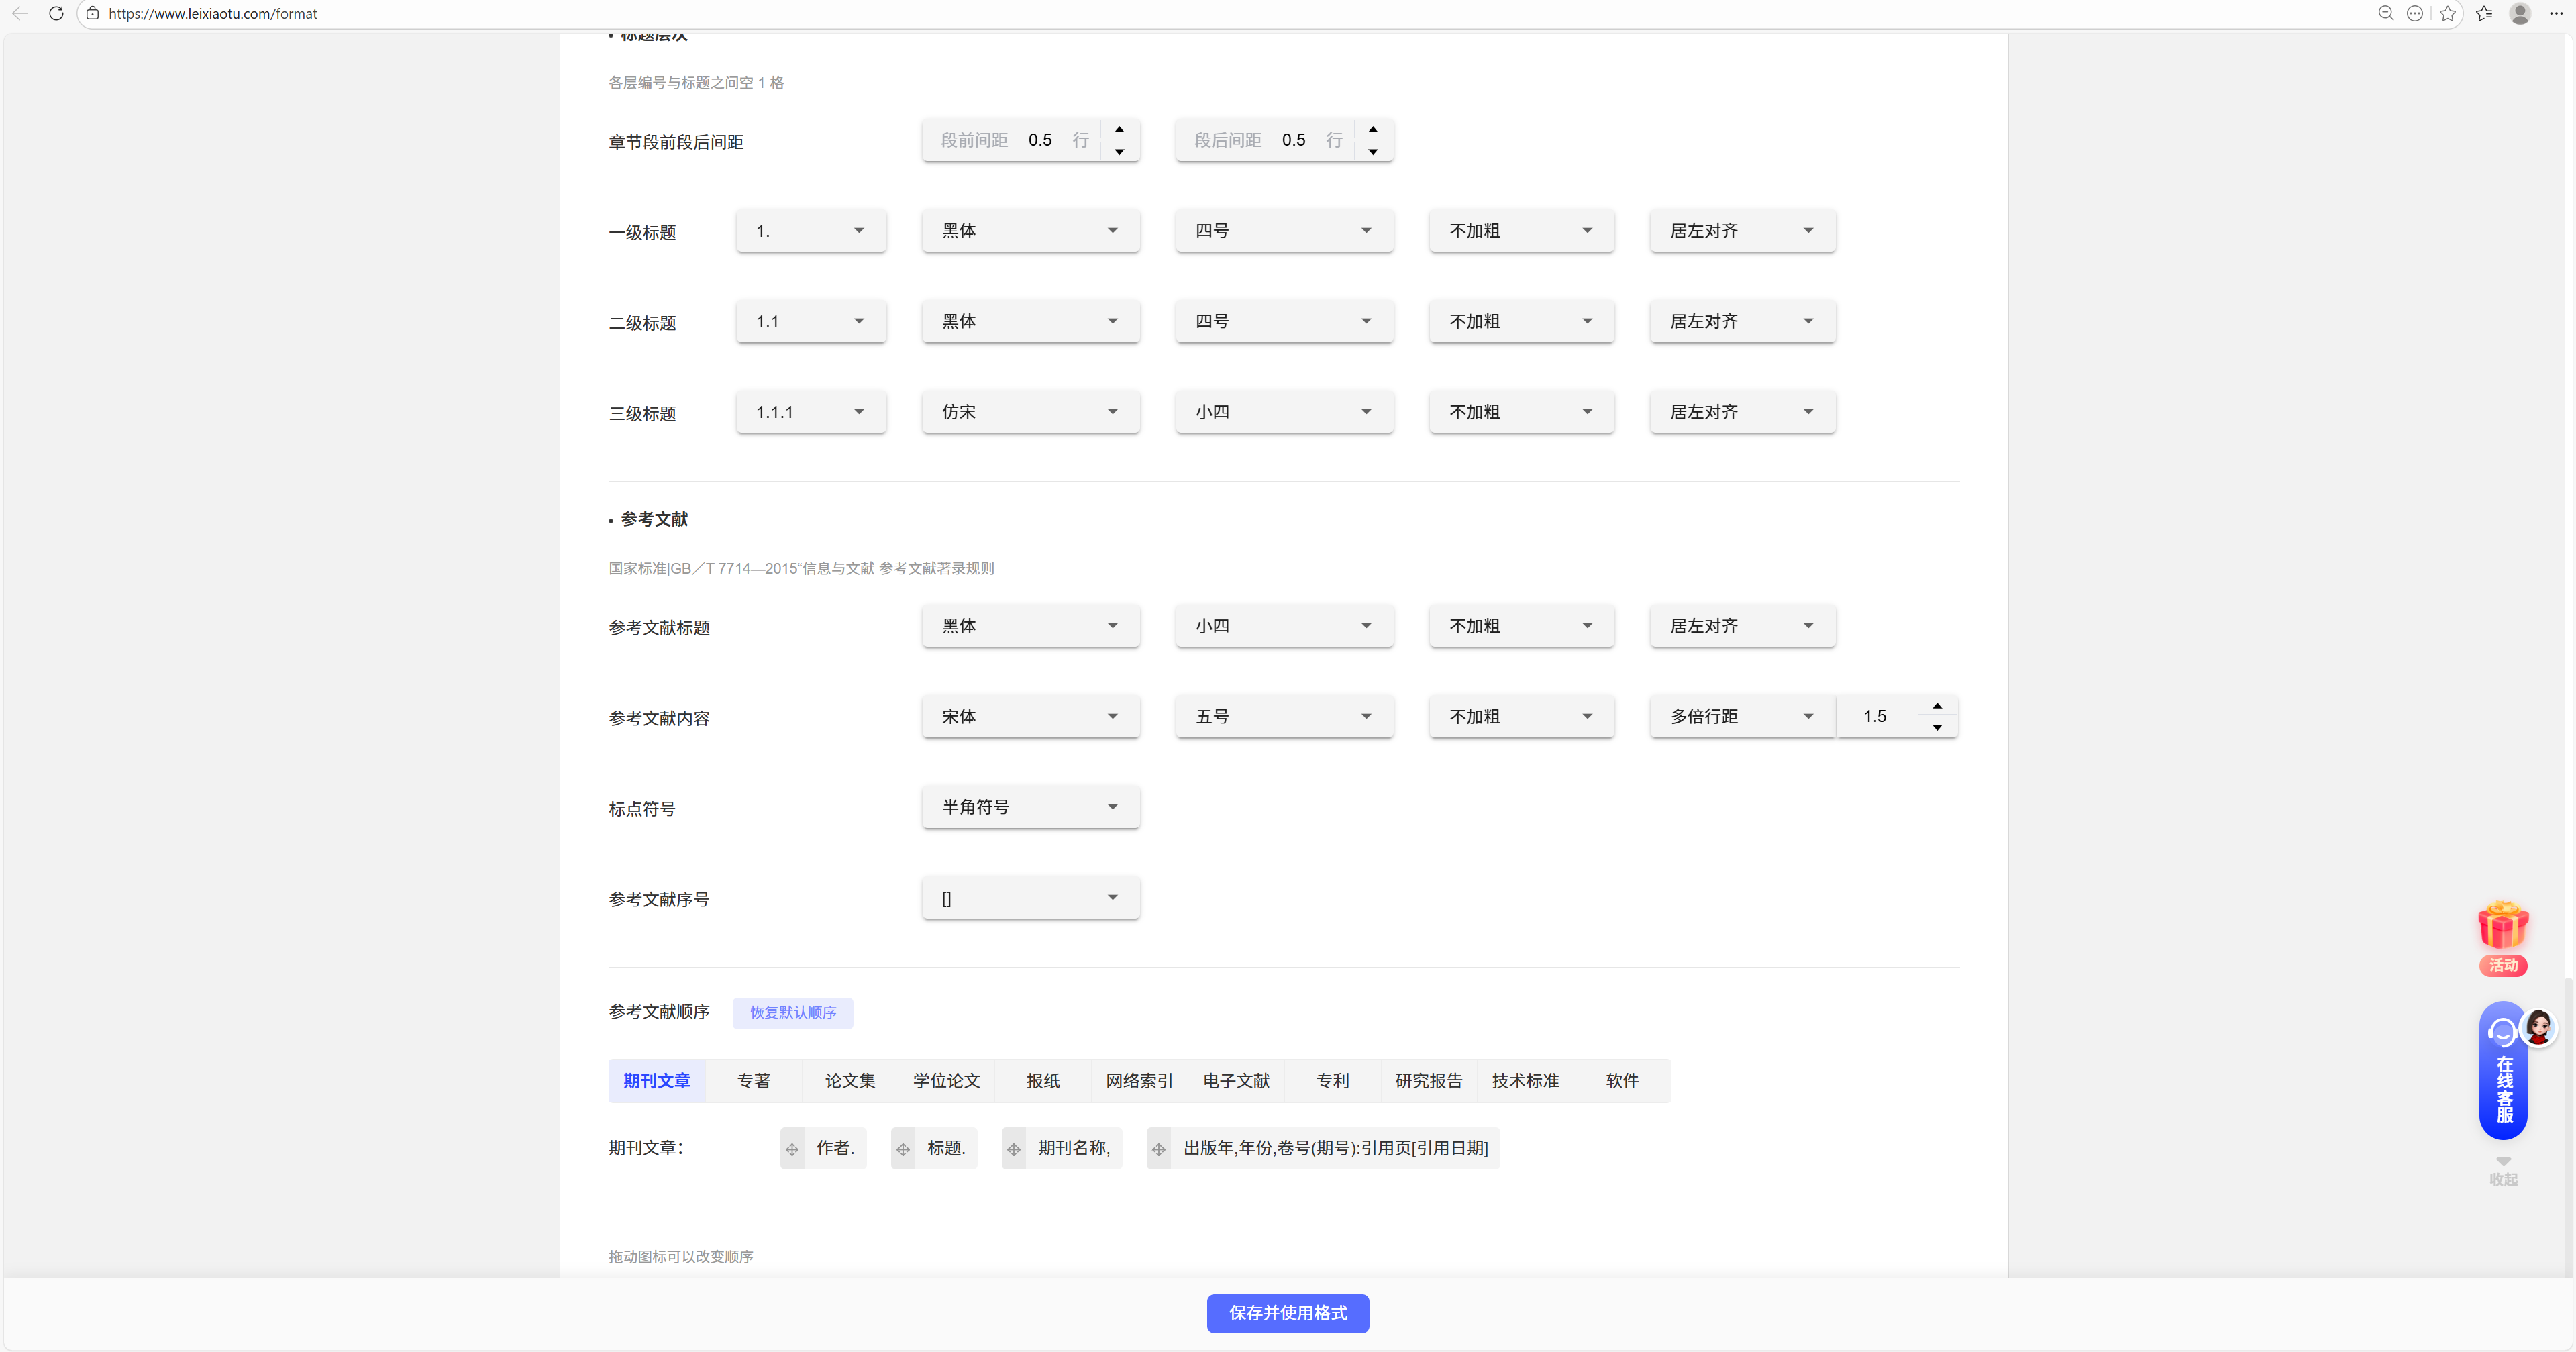Click the drag handle icon beside 作者.
The width and height of the screenshot is (2576, 1352).
(792, 1149)
